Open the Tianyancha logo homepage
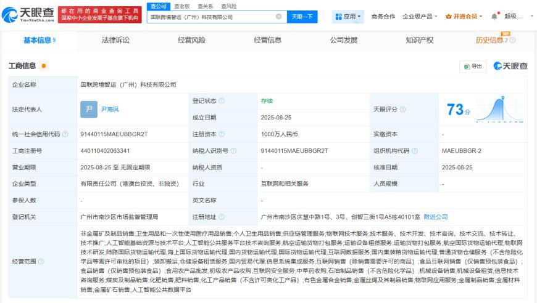The height and width of the screenshot is (303, 537). tap(28, 14)
